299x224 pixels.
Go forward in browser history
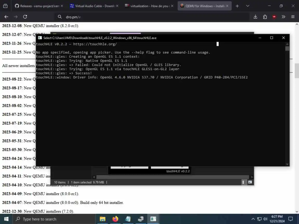[16, 17]
